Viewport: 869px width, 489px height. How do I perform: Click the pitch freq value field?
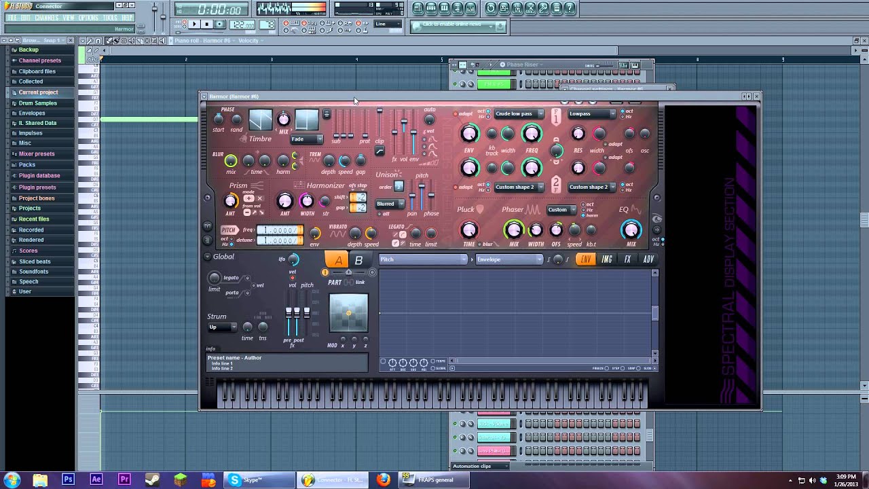[x=280, y=230]
